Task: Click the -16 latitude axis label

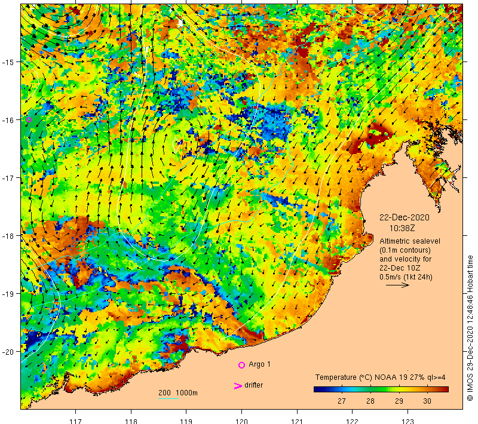Action: (x=8, y=120)
